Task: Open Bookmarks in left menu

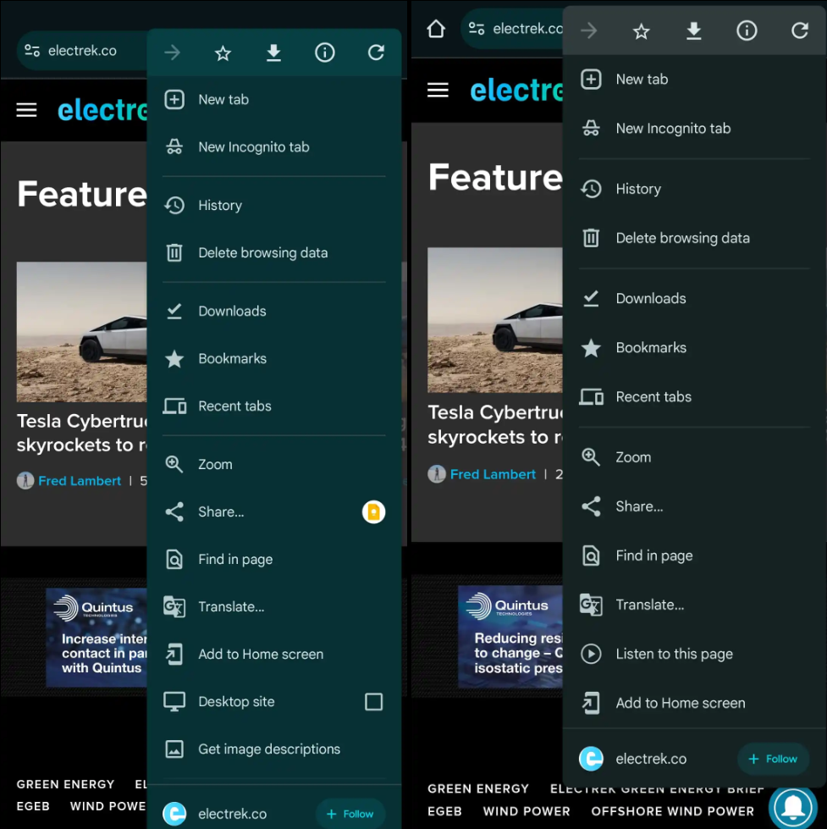Action: [274, 358]
